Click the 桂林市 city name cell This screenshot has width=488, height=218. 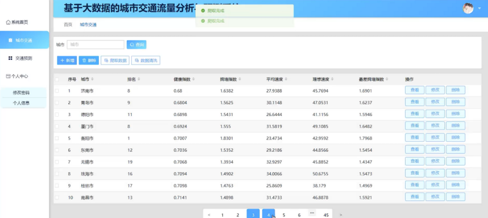point(87,186)
